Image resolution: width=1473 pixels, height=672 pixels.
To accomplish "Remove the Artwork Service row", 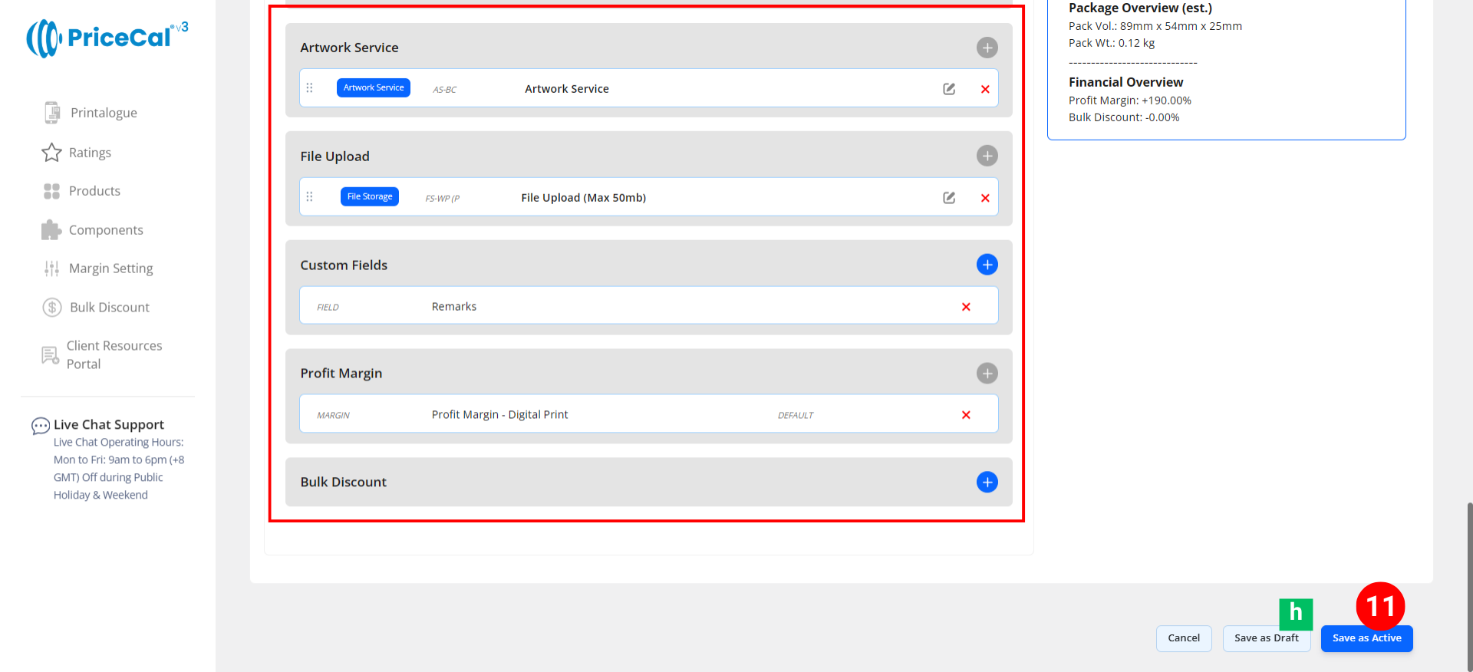I will coord(985,89).
